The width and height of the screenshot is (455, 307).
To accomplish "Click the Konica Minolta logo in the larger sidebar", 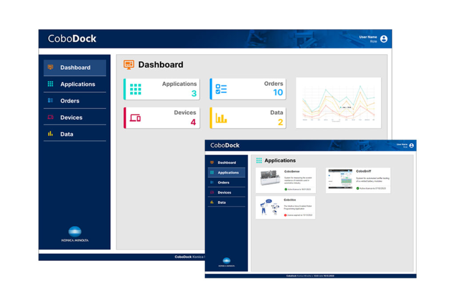I will 75,234.
